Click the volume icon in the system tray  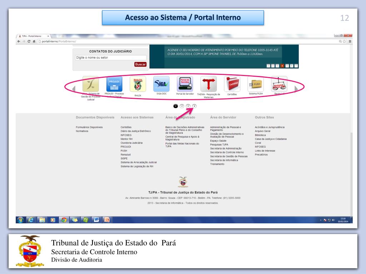pos(333,220)
